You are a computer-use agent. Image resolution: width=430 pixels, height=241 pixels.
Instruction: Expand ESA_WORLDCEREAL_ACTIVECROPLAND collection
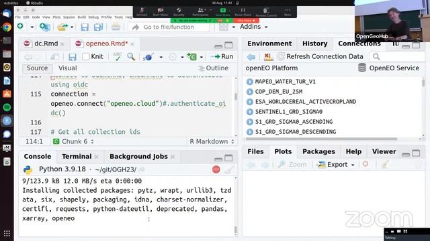pos(249,102)
